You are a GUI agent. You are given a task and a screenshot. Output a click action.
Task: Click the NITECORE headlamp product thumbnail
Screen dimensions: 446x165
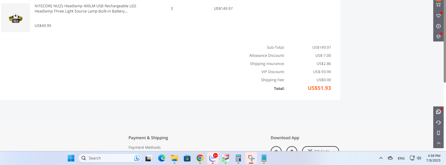pos(16,18)
